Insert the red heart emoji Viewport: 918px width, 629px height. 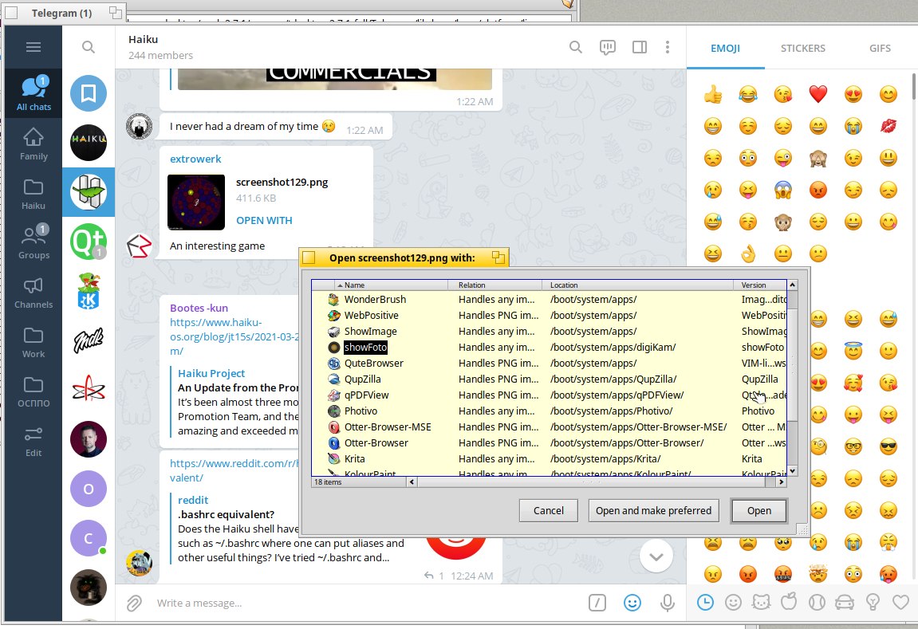pos(818,93)
